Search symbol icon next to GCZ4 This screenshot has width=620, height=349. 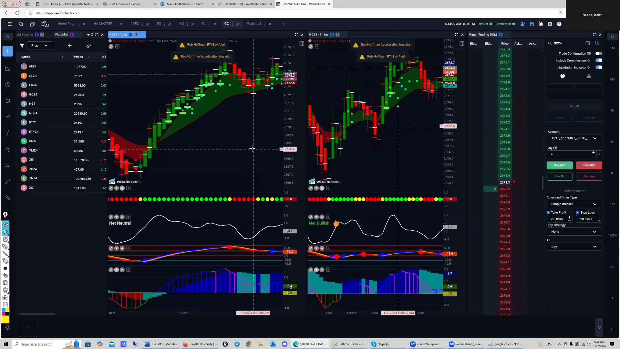pyautogui.click(x=550, y=43)
